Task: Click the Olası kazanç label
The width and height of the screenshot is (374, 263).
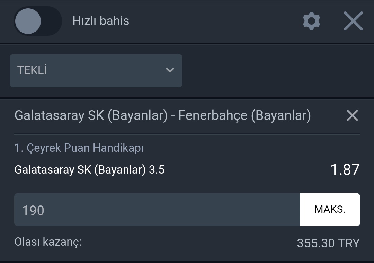Action: click(48, 242)
